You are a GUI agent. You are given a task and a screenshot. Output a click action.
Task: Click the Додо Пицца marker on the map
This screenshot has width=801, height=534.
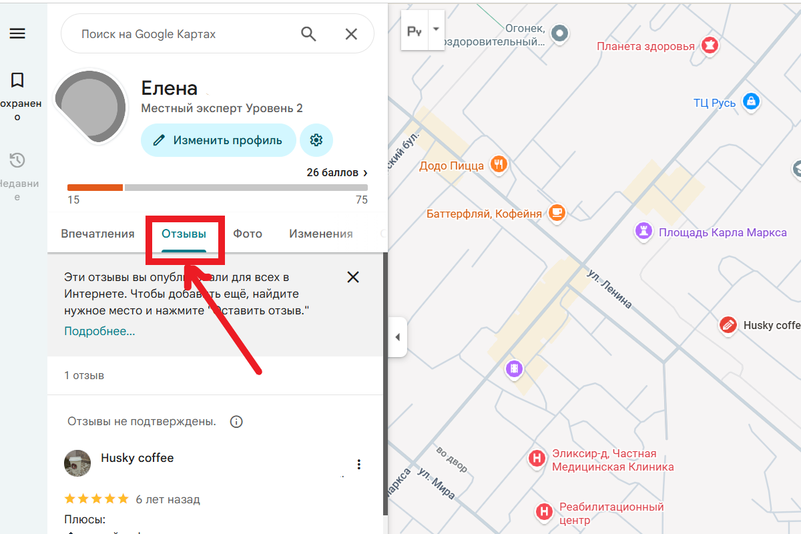point(499,164)
